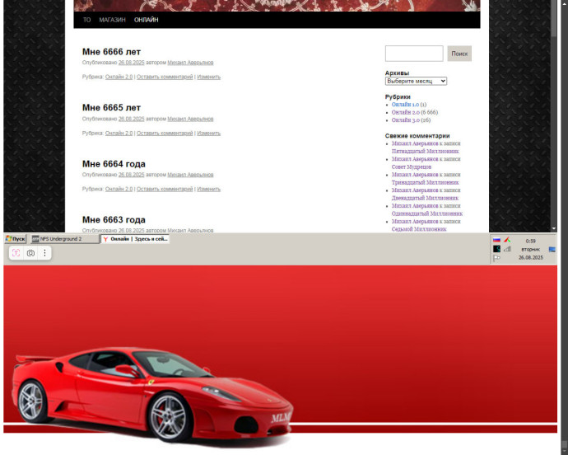The height and width of the screenshot is (455, 568).
Task: Open the Пуск start button
Action: point(15,239)
